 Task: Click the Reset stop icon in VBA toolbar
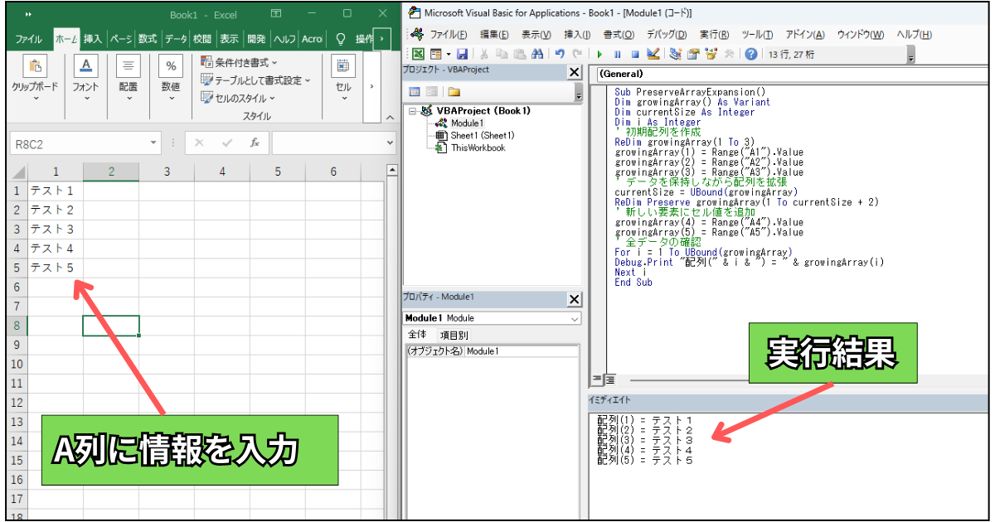pos(634,54)
